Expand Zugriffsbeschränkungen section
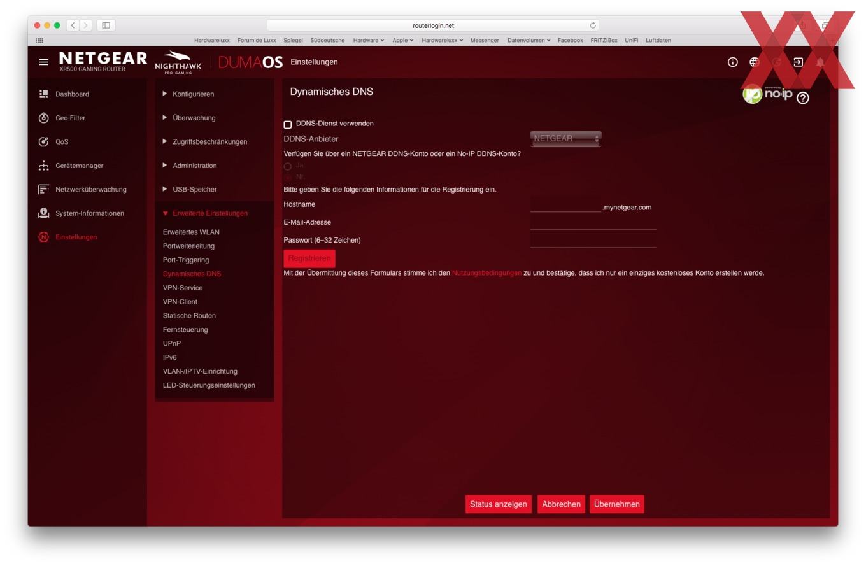Screen dimensions: 866x566 coord(205,142)
